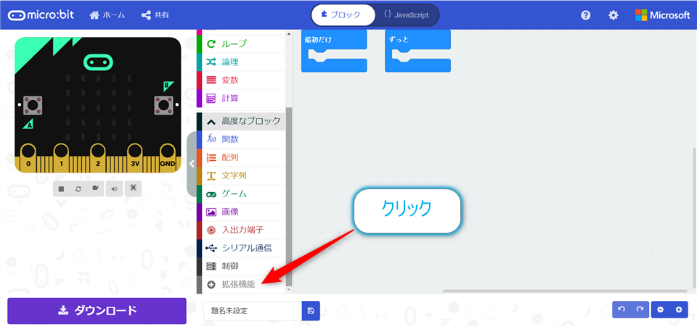Open the settings gear menu
Image resolution: width=697 pixels, height=327 pixels.
[614, 15]
